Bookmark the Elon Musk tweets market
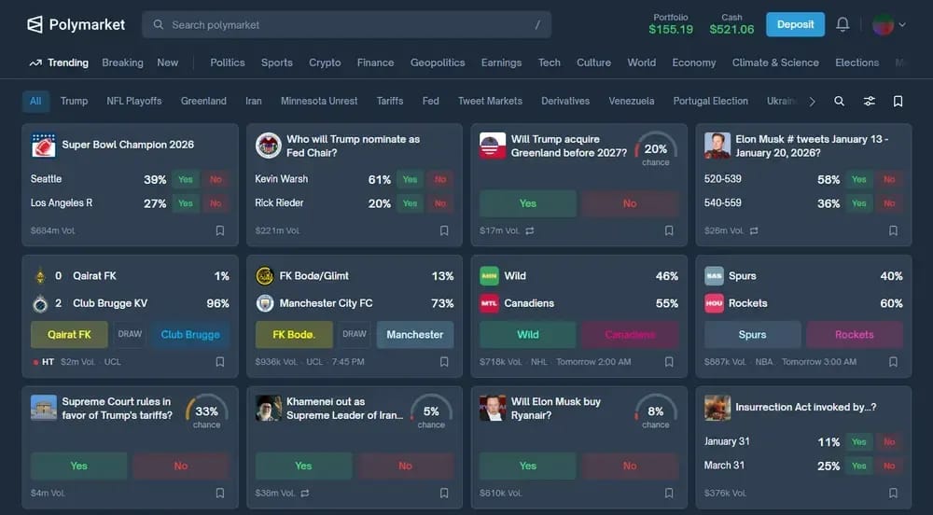 [x=893, y=230]
